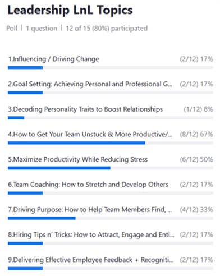Screen dimensions: 220x276
Task: Select Maximize Productivity While Reducing Stress option
Action: tap(78, 159)
